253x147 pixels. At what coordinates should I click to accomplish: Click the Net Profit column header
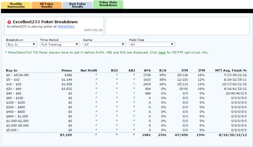[x=89, y=70]
